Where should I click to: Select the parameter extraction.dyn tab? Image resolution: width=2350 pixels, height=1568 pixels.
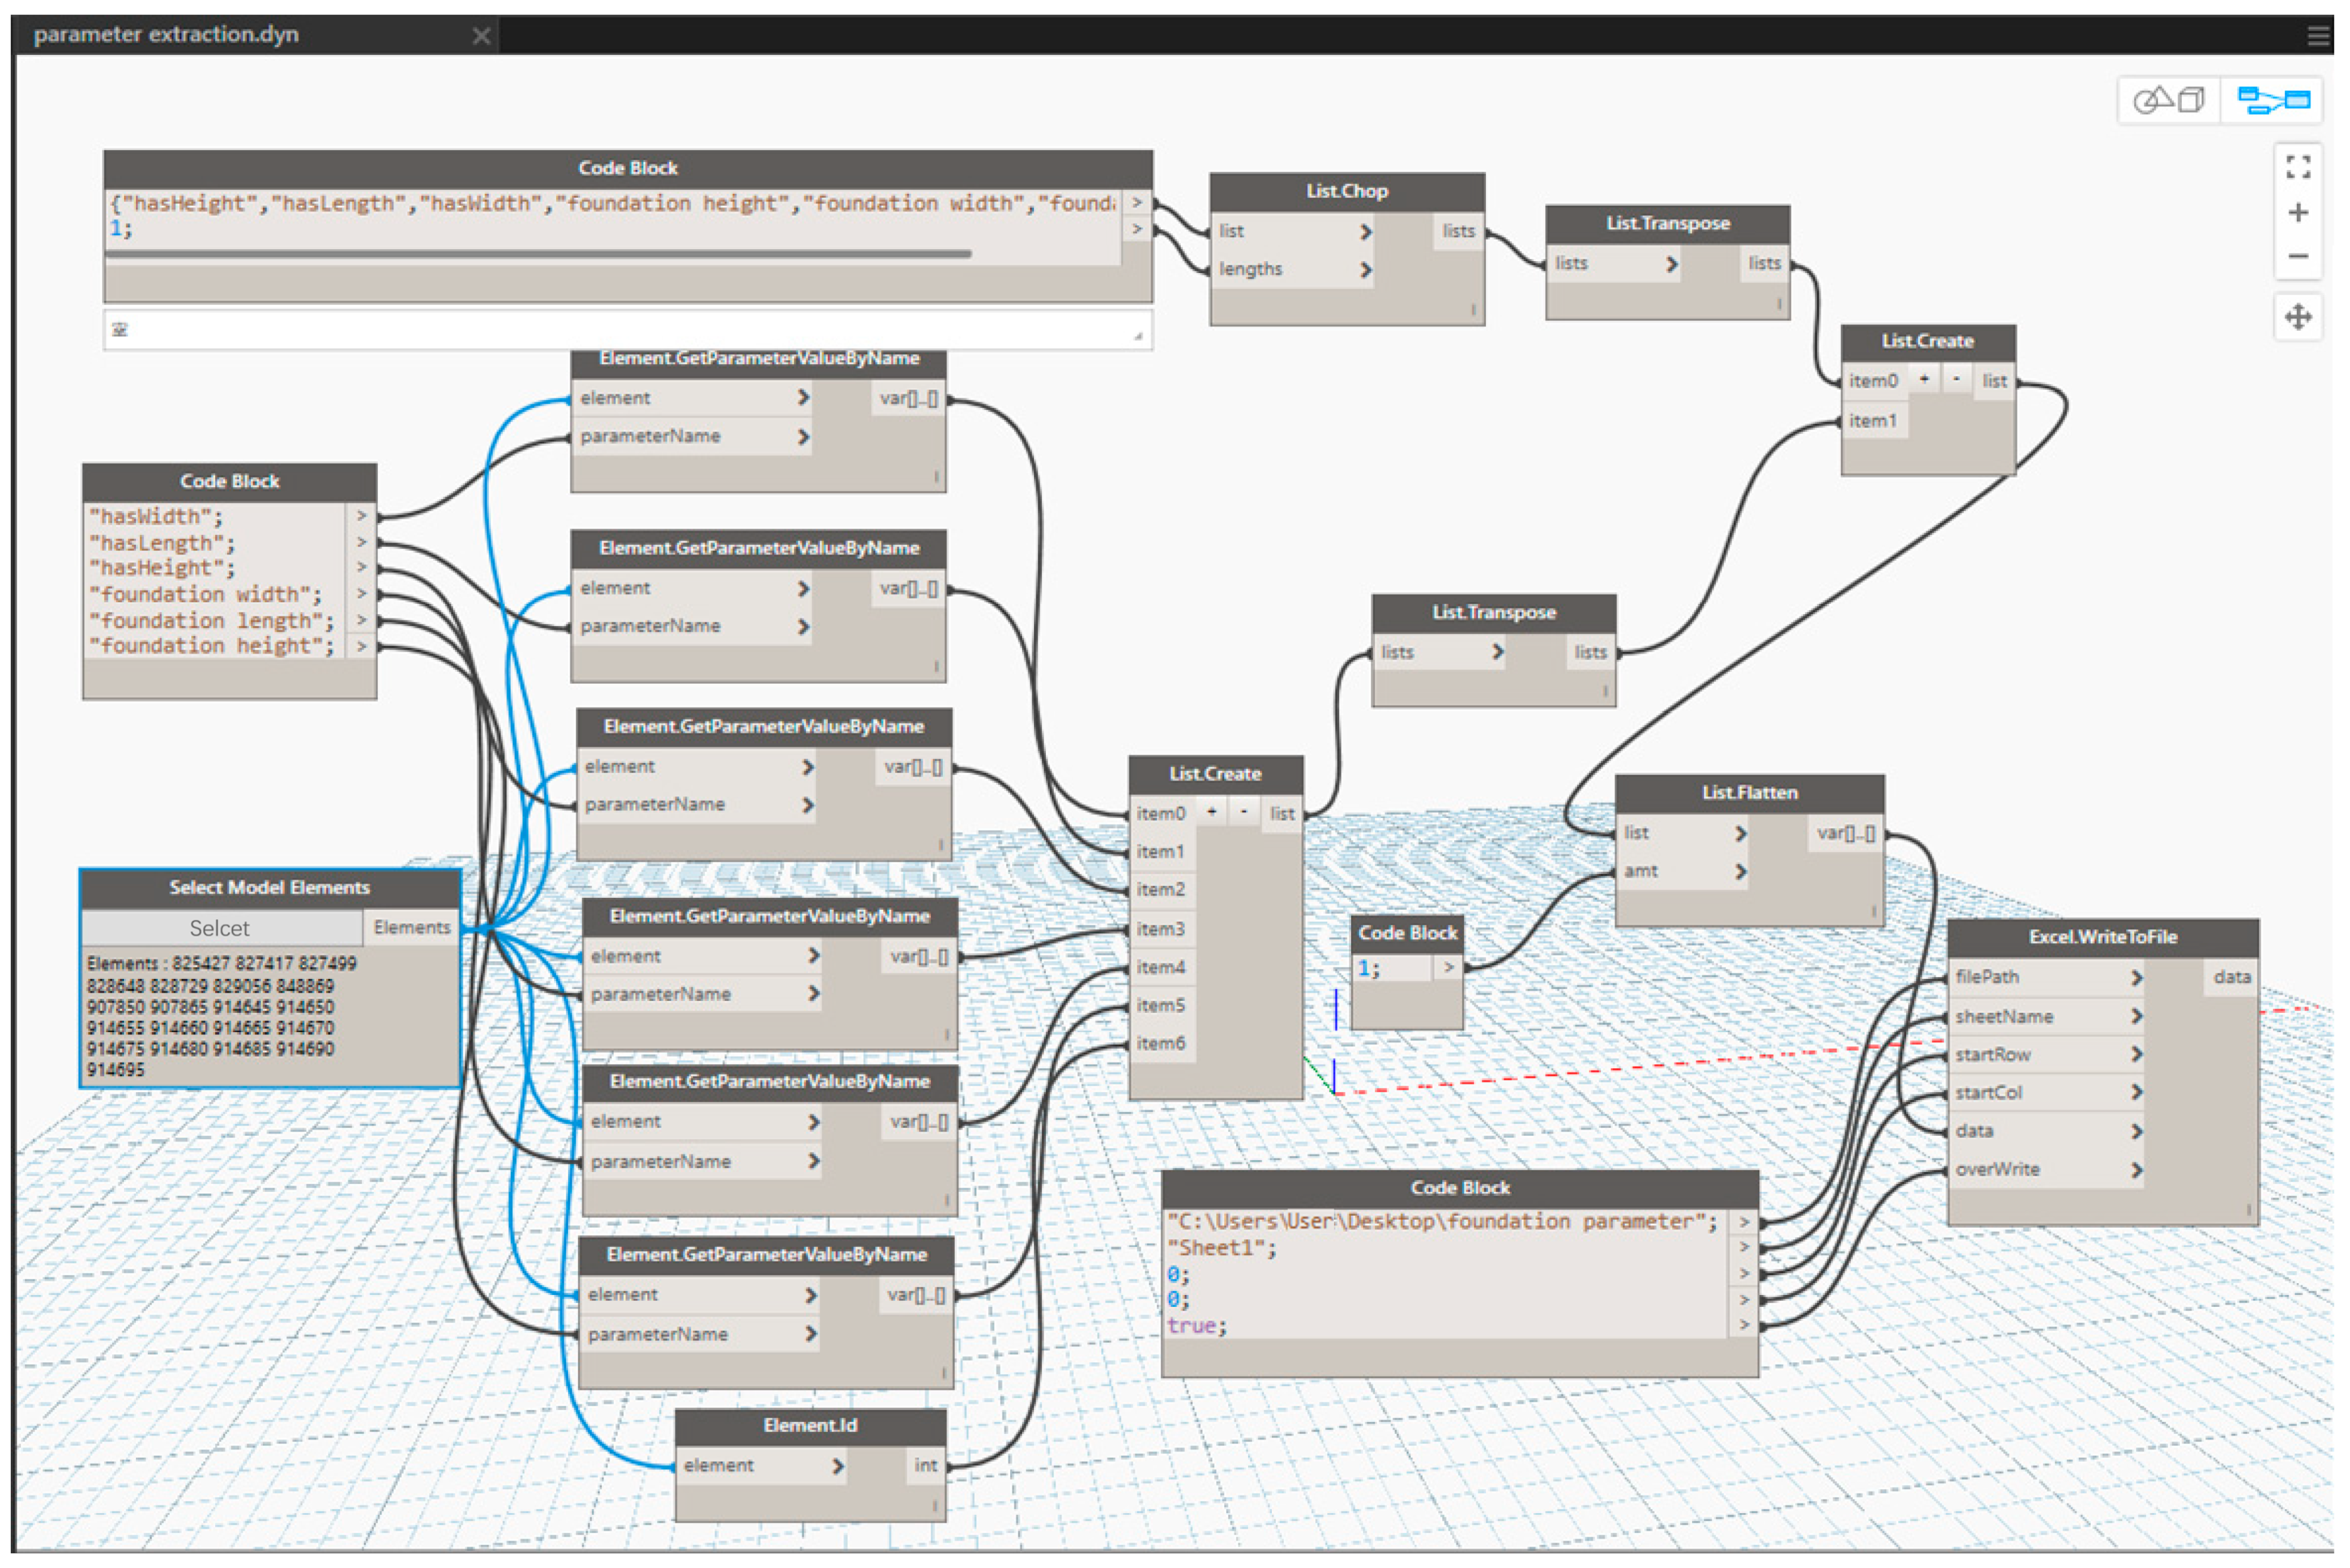pyautogui.click(x=166, y=35)
